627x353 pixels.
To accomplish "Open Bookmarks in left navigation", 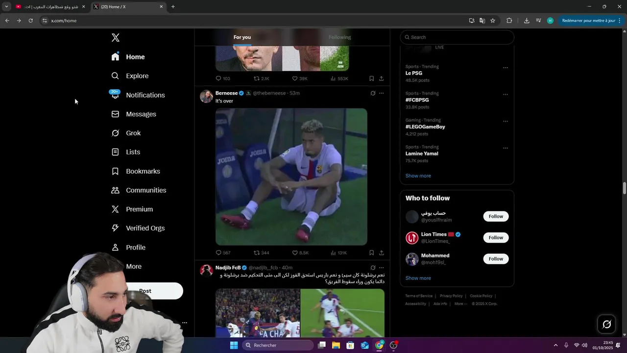I will point(136,171).
